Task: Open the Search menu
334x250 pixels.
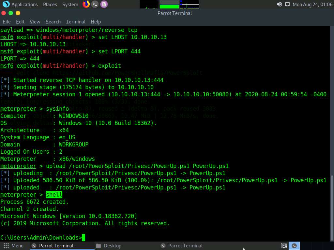Action: [x=53, y=22]
